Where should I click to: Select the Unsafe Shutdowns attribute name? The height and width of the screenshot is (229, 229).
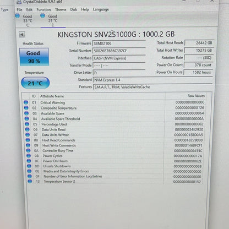57,166
